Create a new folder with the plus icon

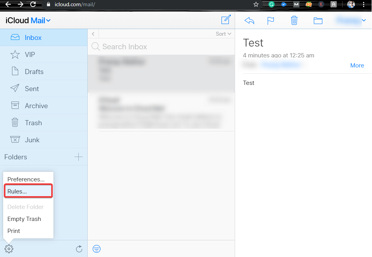[x=78, y=157]
